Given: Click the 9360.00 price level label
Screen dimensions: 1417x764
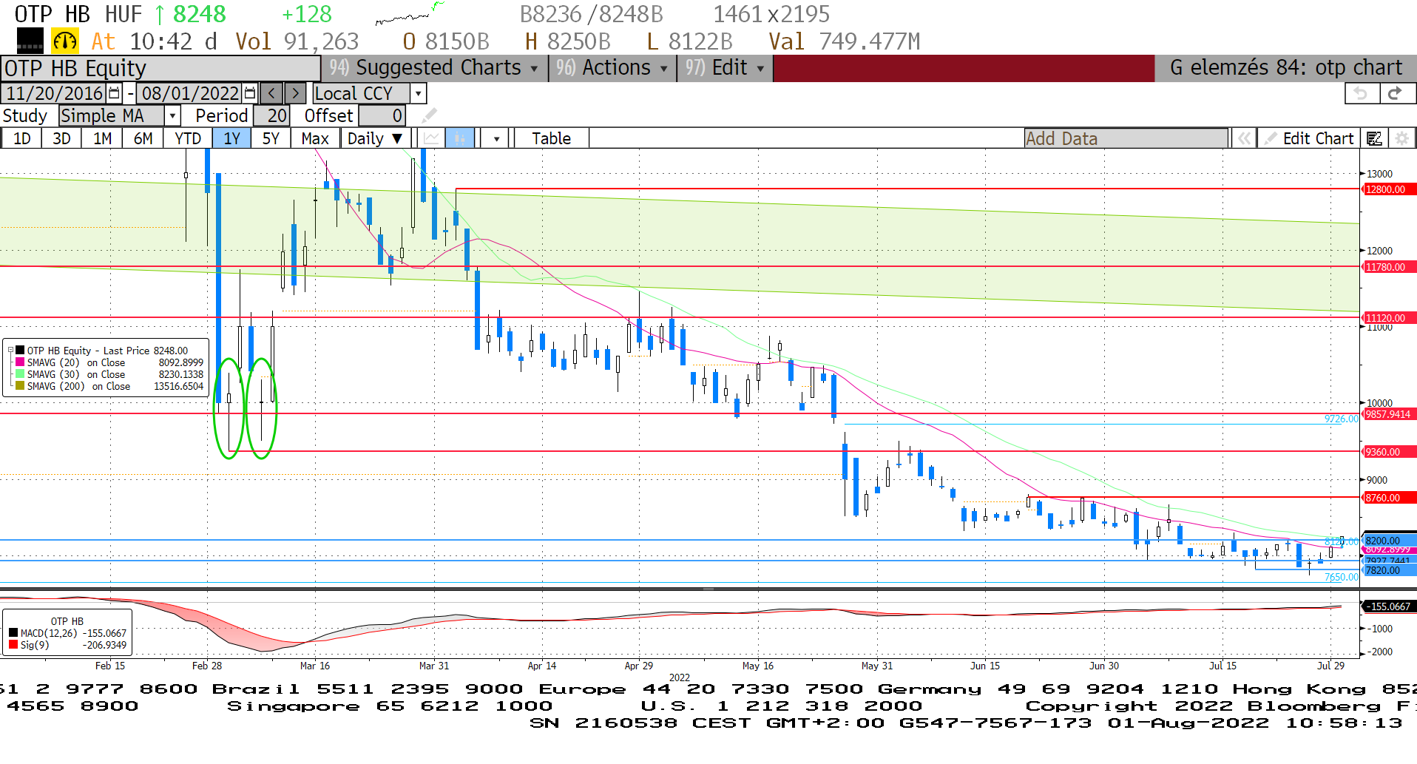Looking at the screenshot, I should [x=1389, y=452].
